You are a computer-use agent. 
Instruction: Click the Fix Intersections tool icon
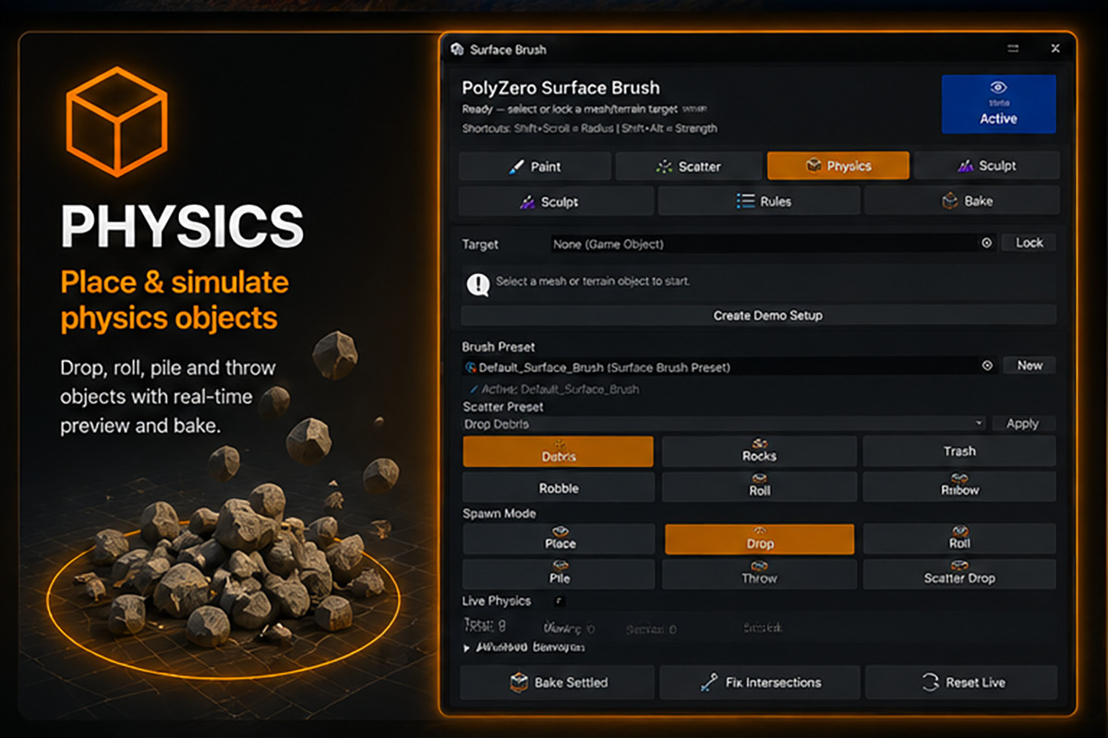pyautogui.click(x=709, y=683)
